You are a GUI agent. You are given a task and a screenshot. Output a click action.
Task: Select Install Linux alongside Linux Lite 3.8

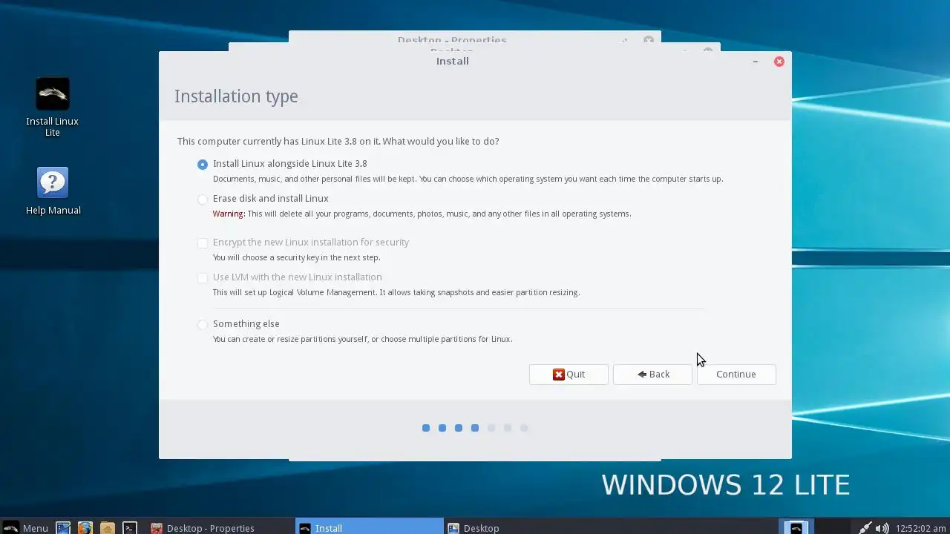(x=203, y=164)
